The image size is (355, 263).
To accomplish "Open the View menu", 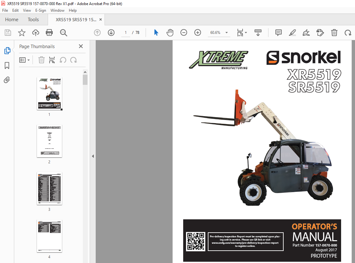I will 27,10.
